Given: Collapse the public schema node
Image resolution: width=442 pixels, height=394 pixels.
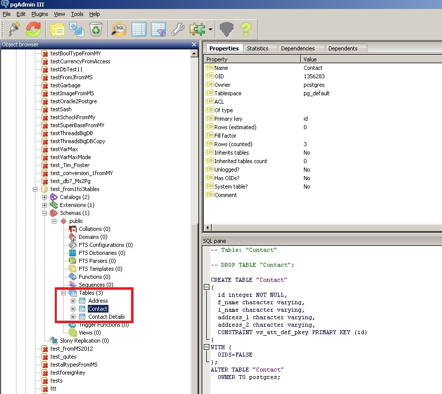Looking at the screenshot, I should tap(54, 221).
